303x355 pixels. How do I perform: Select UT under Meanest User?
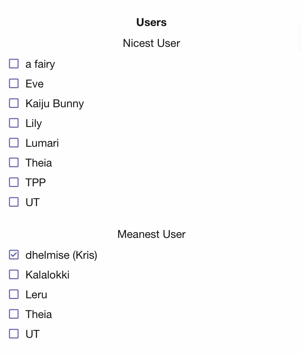tap(14, 334)
